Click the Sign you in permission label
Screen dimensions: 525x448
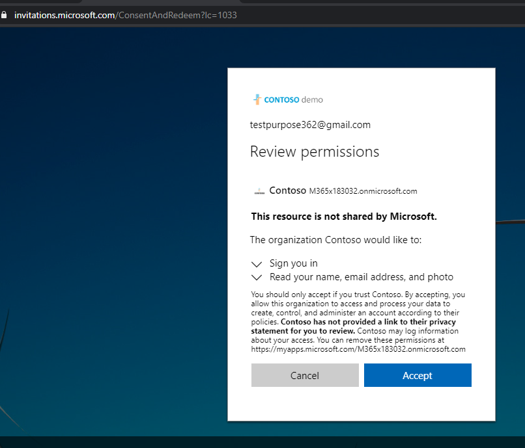293,264
